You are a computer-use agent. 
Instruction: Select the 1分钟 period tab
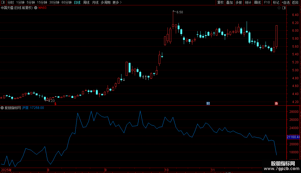click(x=20, y=2)
